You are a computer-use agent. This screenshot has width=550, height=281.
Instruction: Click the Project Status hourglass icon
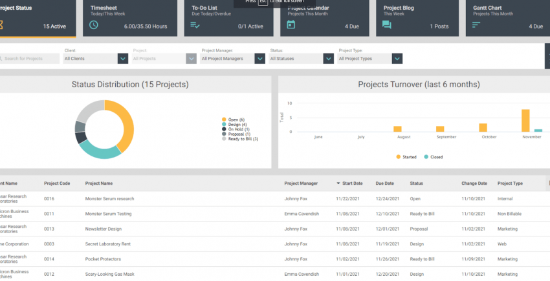tap(2, 25)
